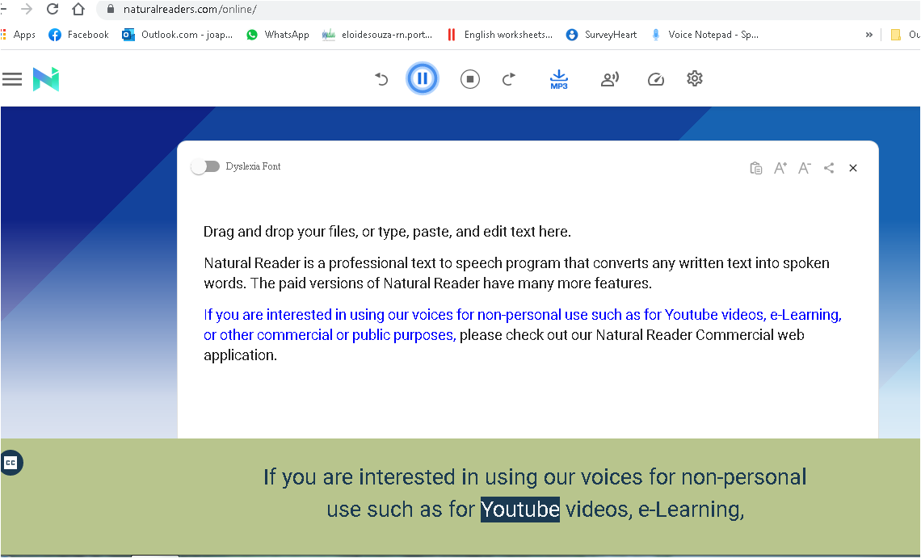The height and width of the screenshot is (558, 921).
Task: Open the Outlook.com bookmark
Action: coord(177,35)
